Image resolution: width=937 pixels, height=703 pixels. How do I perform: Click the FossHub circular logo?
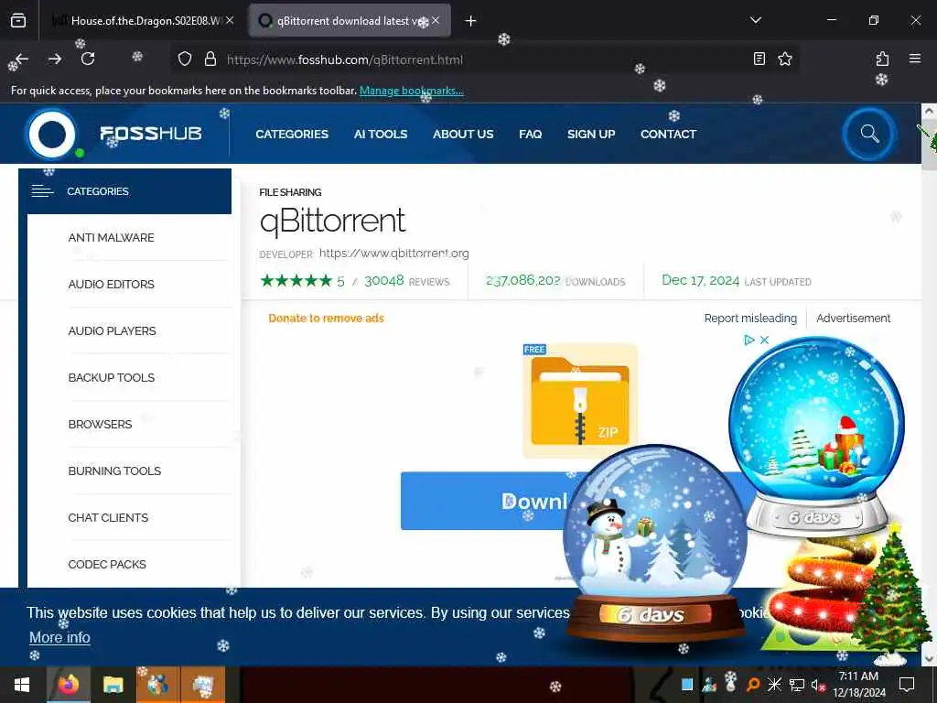coord(52,134)
